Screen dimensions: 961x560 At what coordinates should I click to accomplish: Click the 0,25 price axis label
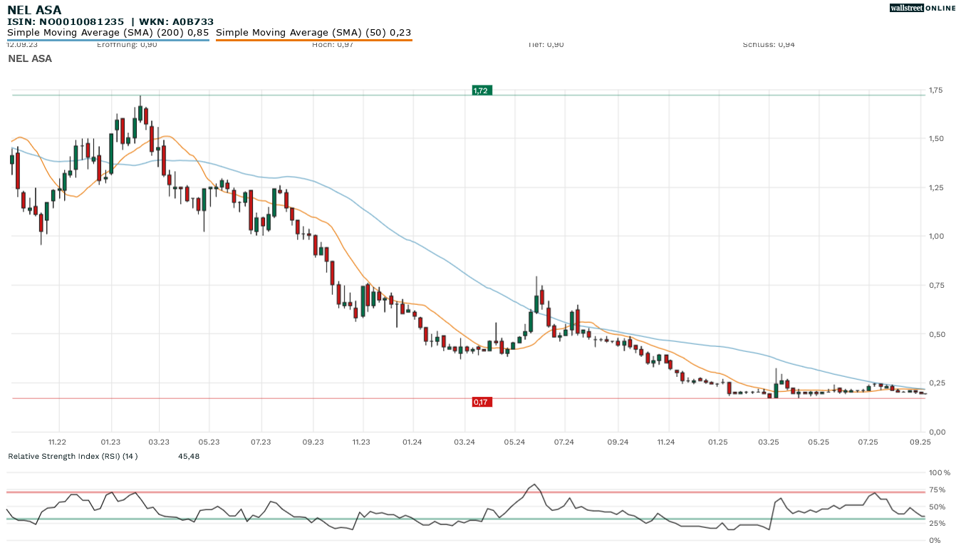tap(935, 383)
